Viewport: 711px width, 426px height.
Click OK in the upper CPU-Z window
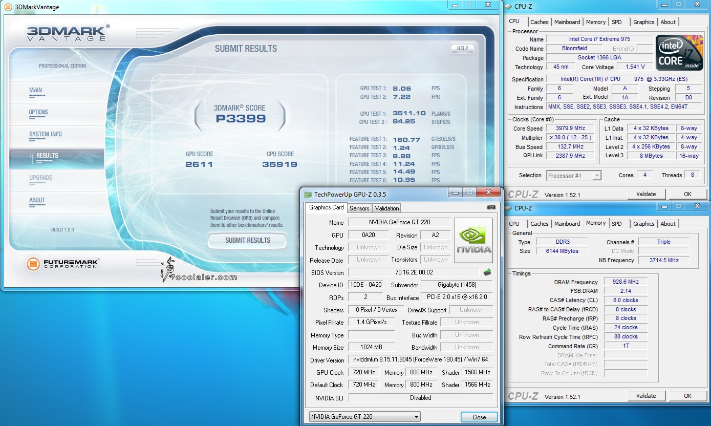(687, 194)
